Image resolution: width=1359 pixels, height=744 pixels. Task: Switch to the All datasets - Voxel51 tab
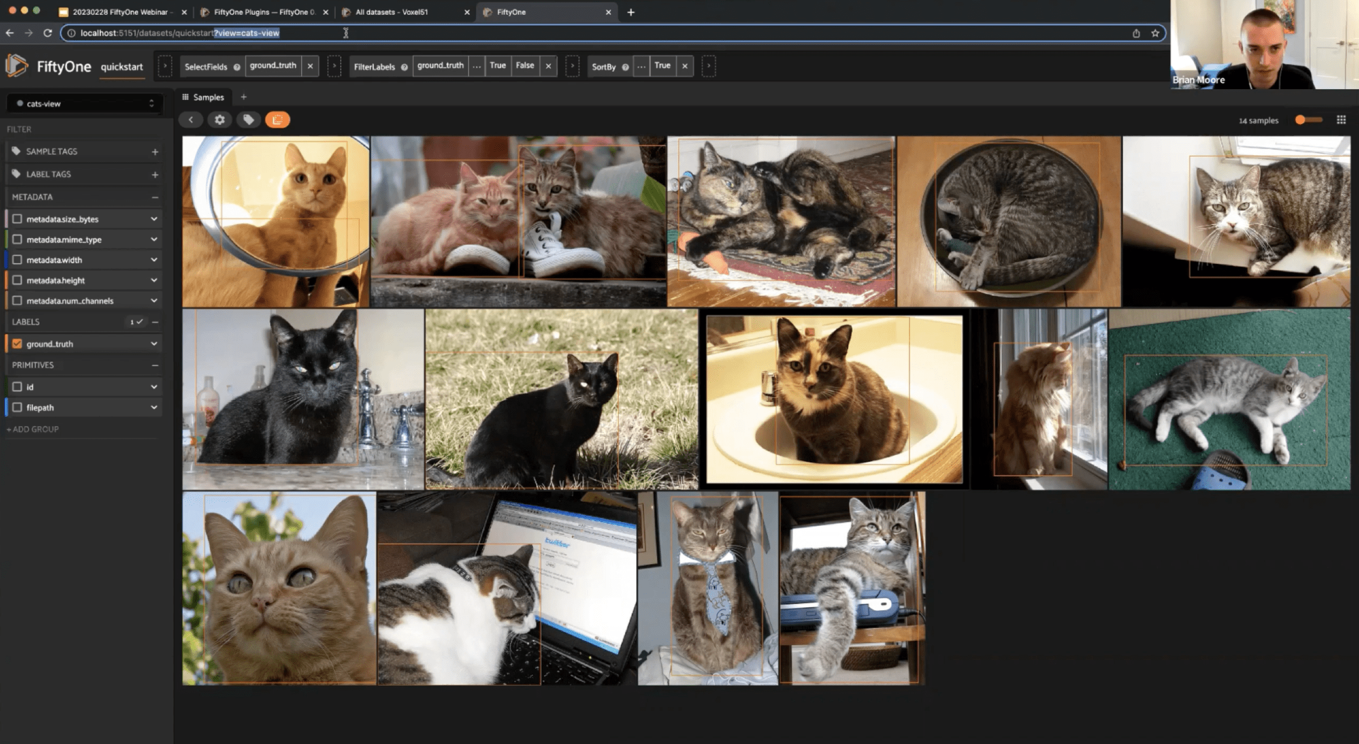point(392,12)
